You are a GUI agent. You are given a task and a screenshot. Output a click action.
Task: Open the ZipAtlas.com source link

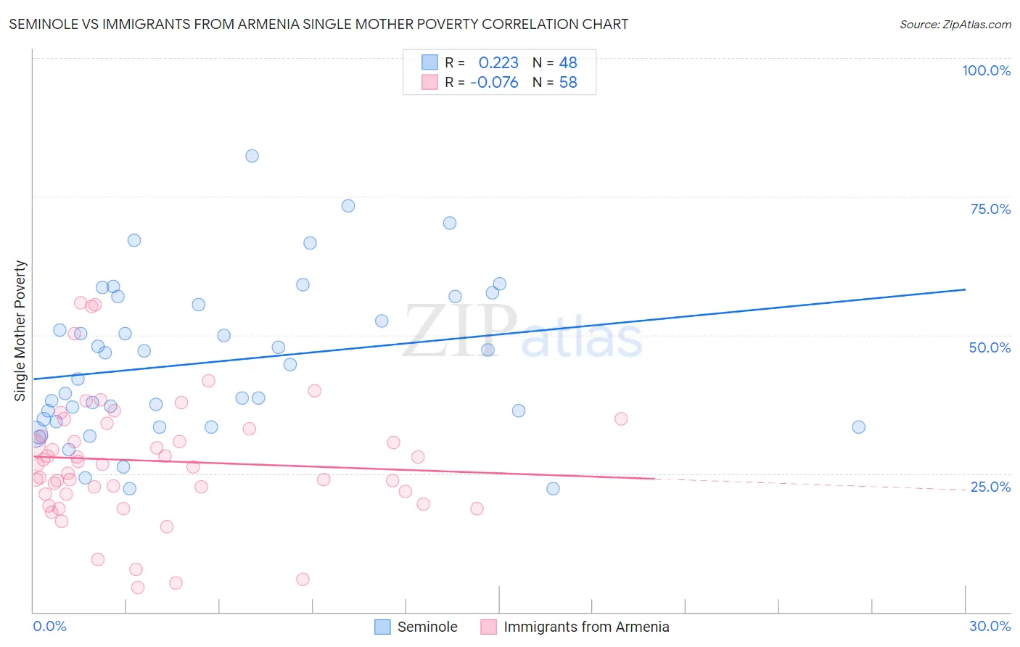pos(955,24)
